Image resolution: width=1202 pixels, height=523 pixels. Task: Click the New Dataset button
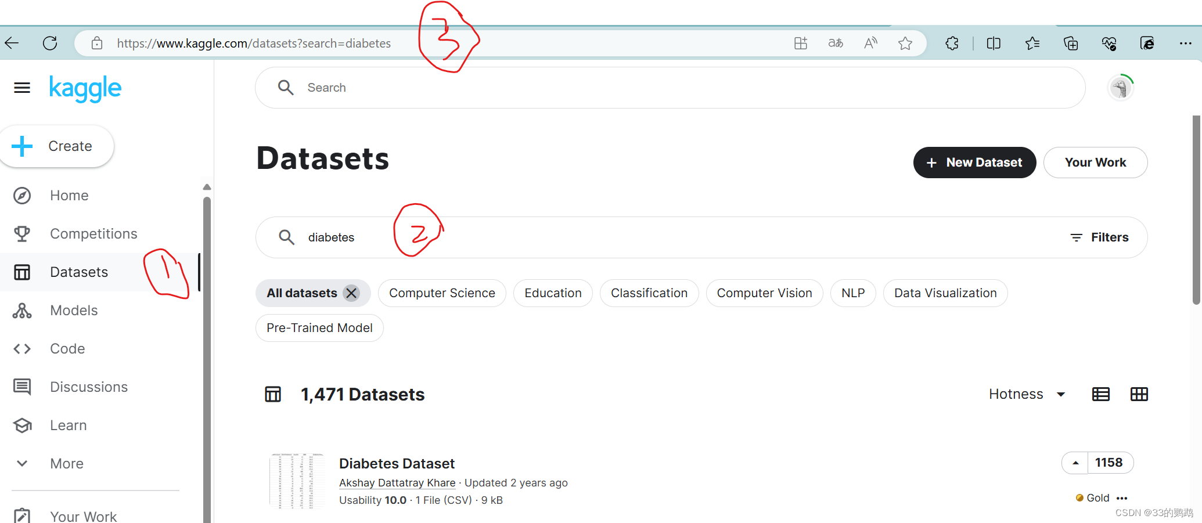tap(974, 163)
